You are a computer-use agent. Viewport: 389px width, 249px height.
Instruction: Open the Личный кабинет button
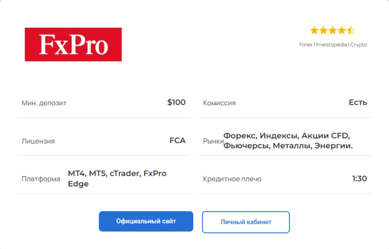click(245, 222)
